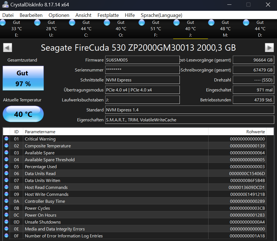The height and width of the screenshot is (241, 277).
Task: Click the Rohwerte column header
Action: [238, 132]
